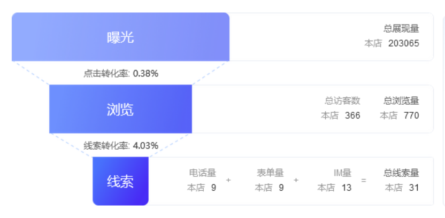Select the 线索转化率 4.03% label

(121, 146)
